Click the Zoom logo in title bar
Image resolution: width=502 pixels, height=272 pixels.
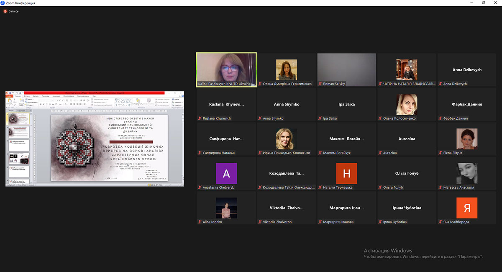(x=3, y=3)
